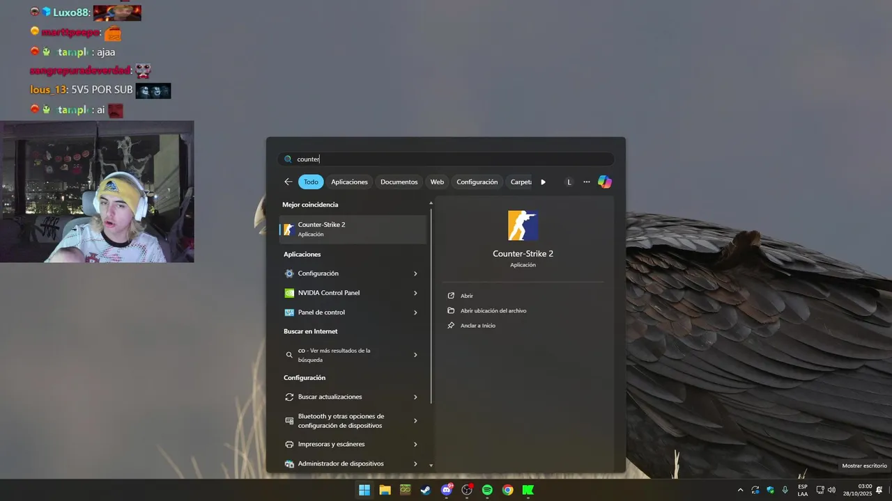Go back with the search panel arrow
The width and height of the screenshot is (892, 501).
289,182
